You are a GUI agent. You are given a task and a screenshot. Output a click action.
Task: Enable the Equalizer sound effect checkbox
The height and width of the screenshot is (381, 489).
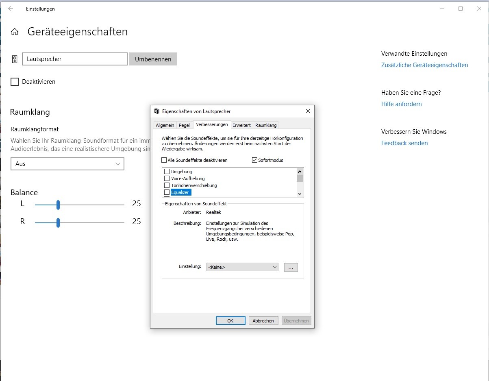pyautogui.click(x=167, y=192)
